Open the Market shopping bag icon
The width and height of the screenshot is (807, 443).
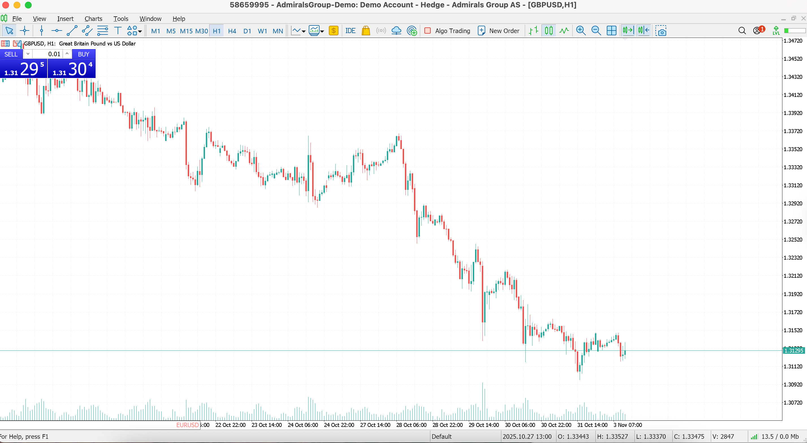(366, 31)
